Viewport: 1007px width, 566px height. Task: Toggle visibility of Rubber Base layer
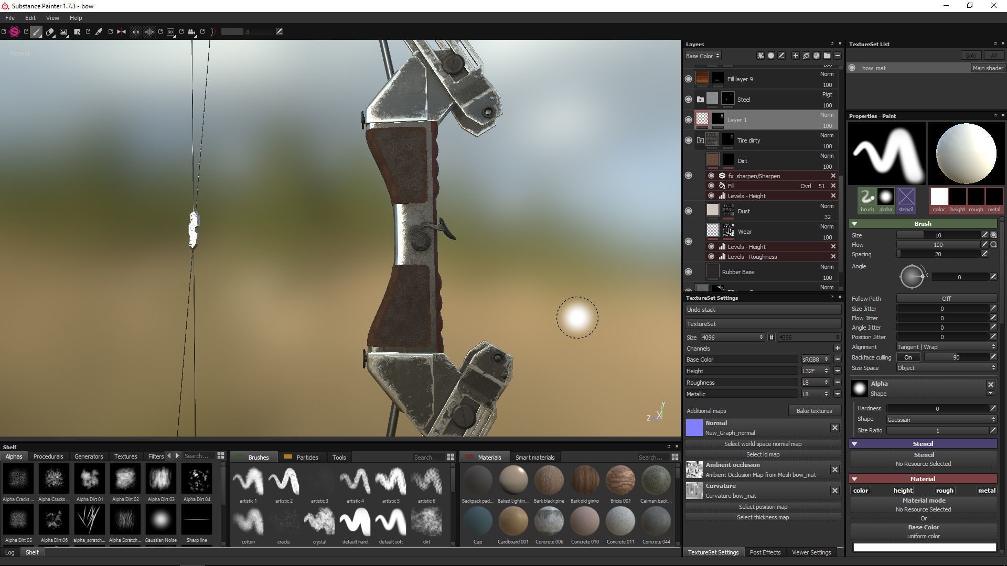pyautogui.click(x=689, y=272)
